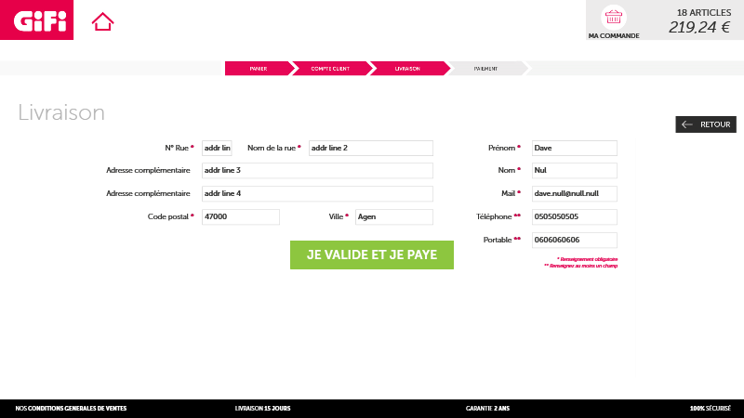
Task: Click the Prénom input field
Action: click(x=574, y=148)
